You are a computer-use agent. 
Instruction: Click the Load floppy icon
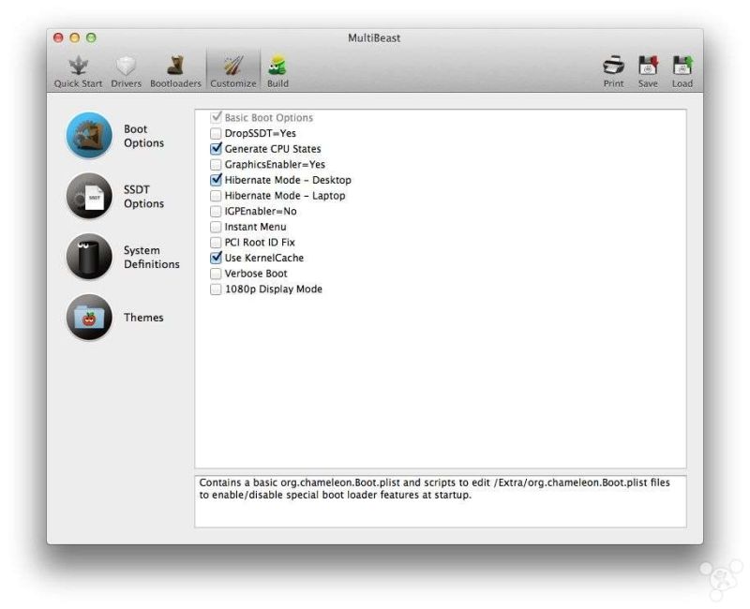(x=682, y=65)
